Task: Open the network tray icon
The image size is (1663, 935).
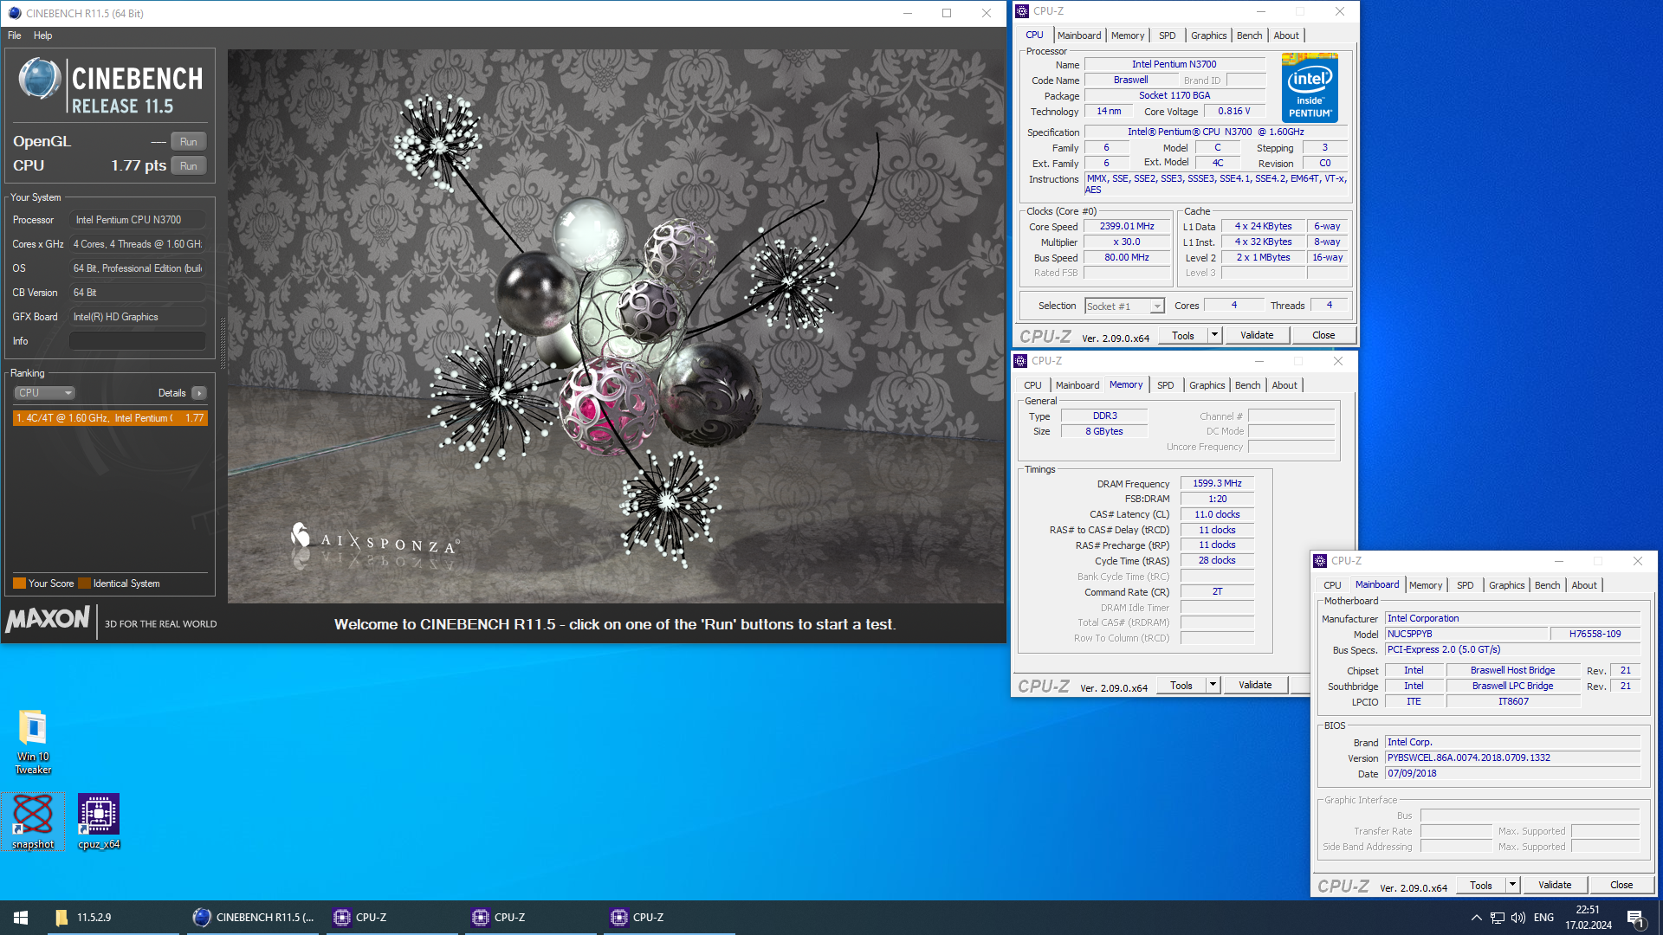Action: tap(1497, 918)
